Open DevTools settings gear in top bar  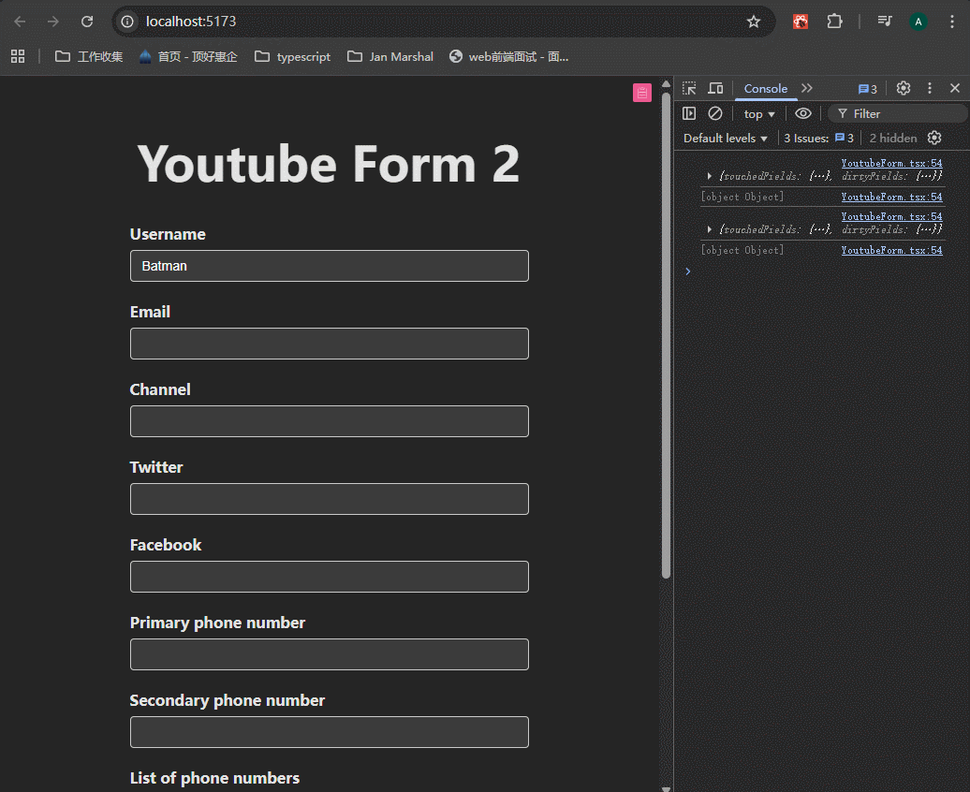point(904,88)
